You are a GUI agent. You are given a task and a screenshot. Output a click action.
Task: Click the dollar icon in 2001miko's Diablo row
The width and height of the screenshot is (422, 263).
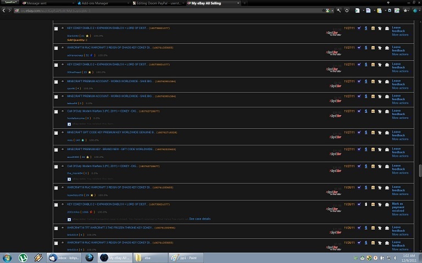[366, 204]
